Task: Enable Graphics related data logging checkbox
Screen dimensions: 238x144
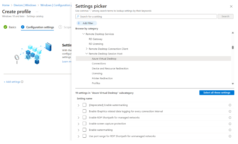Action: (84, 111)
